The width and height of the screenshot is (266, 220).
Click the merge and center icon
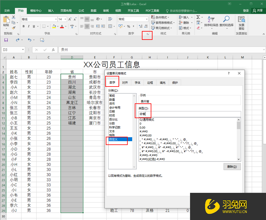tap(110, 26)
